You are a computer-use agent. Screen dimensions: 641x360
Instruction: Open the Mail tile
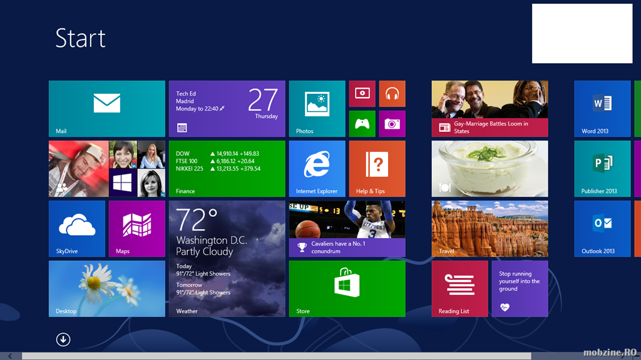(x=106, y=109)
